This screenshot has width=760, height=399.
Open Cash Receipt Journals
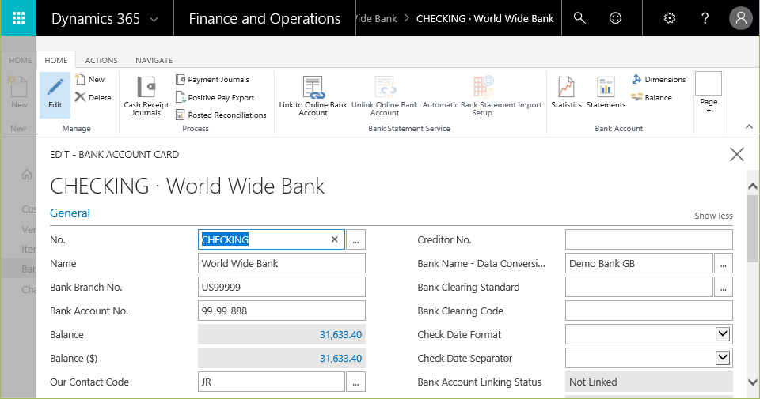click(x=146, y=96)
